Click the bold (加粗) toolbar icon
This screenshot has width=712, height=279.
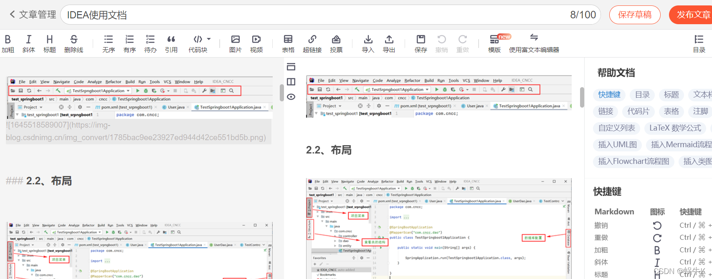click(x=8, y=44)
